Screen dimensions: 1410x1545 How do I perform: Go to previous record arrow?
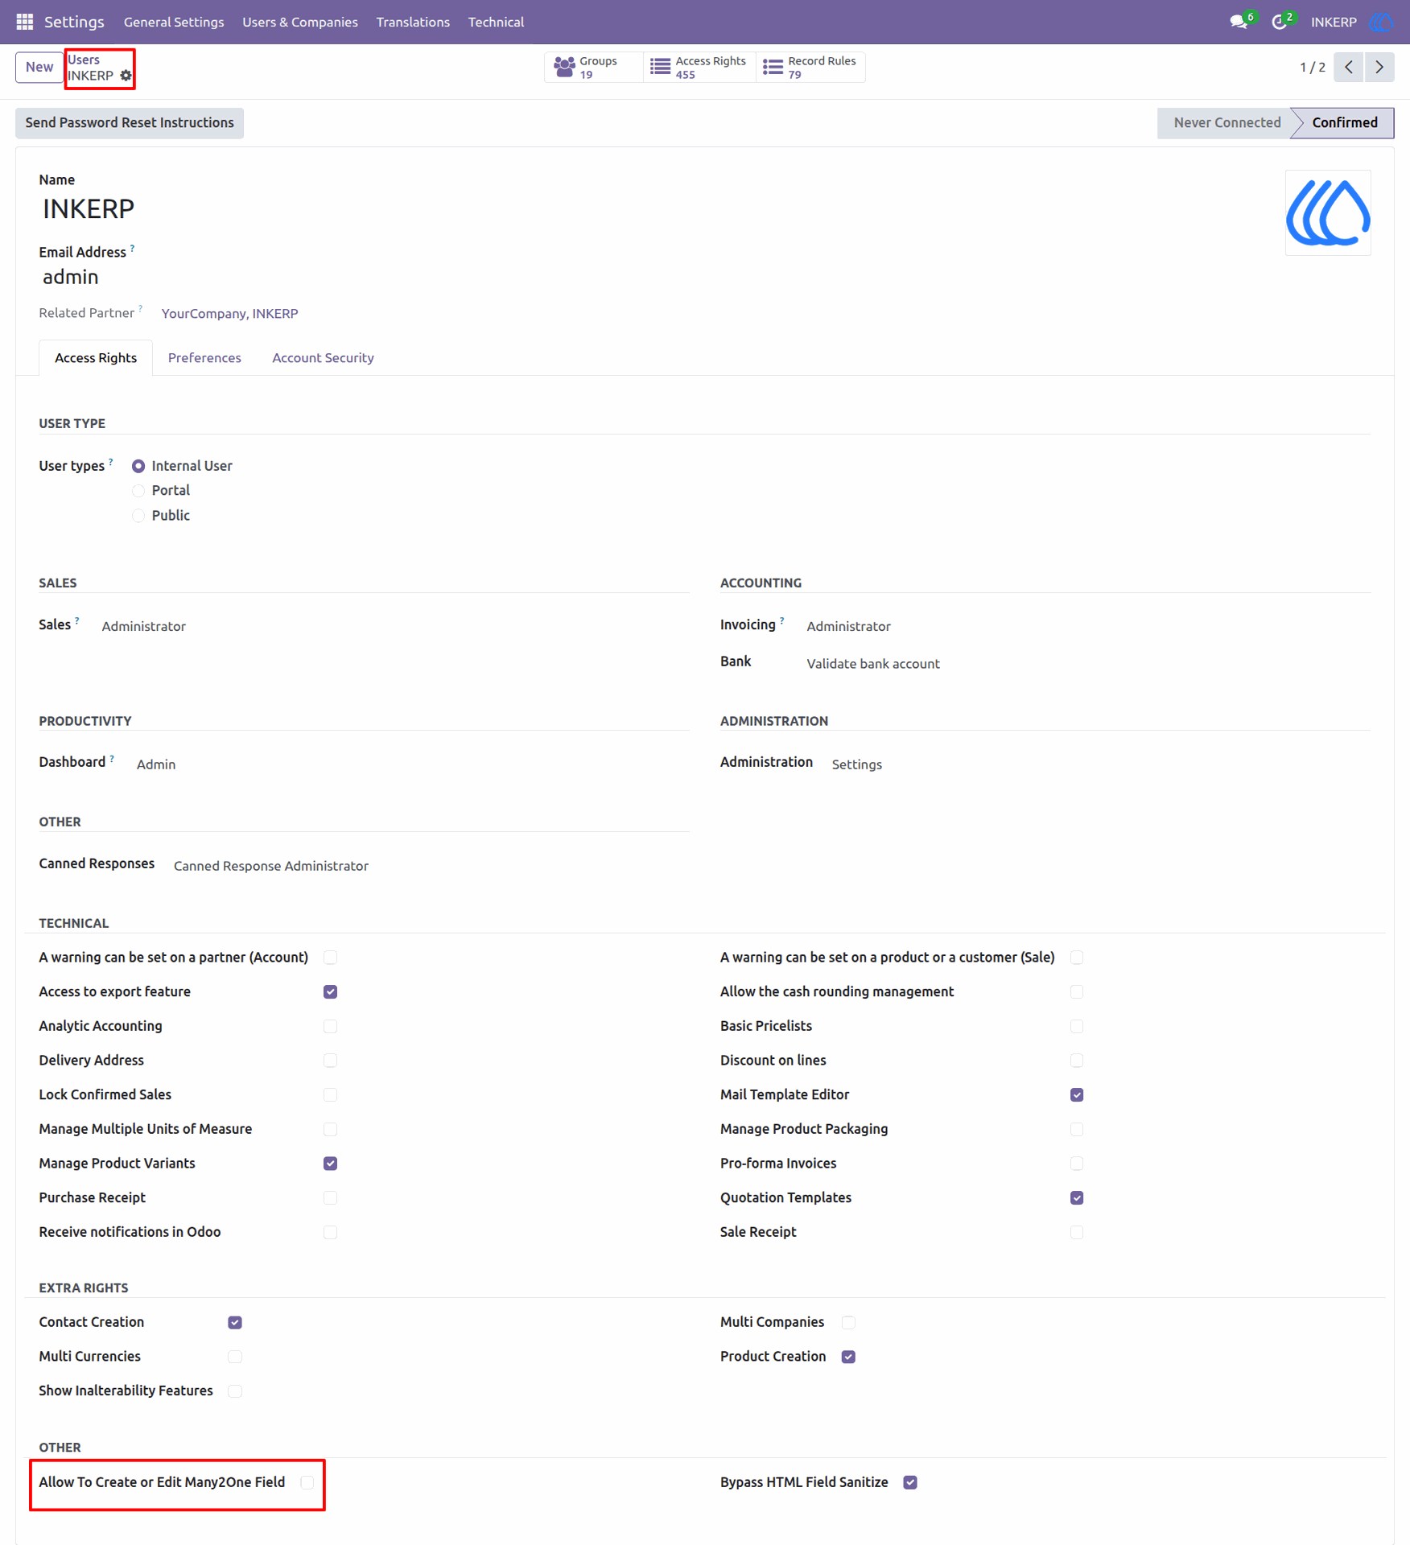(1349, 68)
